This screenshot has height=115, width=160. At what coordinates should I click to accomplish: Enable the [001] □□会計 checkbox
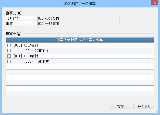tap(9, 56)
